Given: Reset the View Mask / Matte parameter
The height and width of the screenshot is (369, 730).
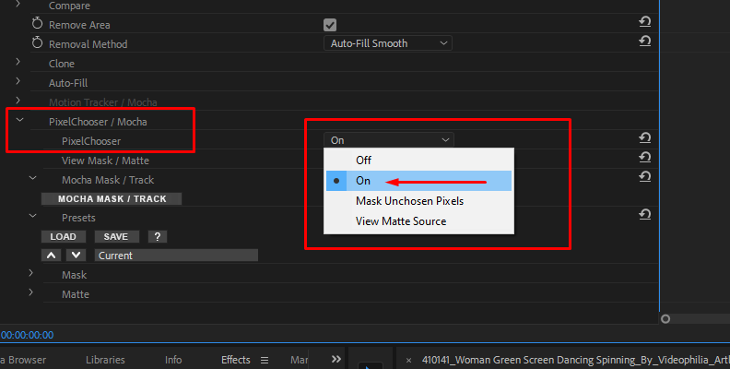Looking at the screenshot, I should (x=645, y=158).
